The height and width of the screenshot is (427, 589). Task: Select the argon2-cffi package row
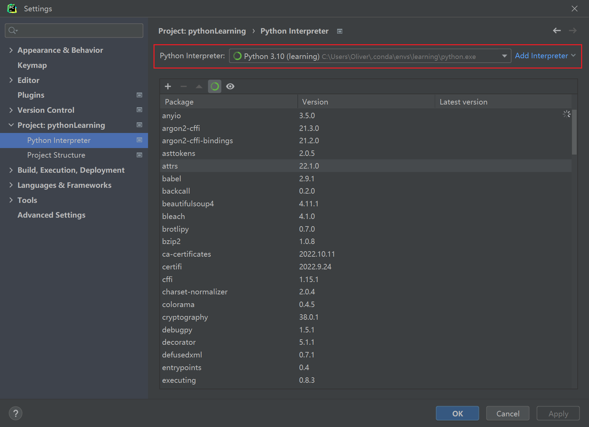(x=366, y=128)
